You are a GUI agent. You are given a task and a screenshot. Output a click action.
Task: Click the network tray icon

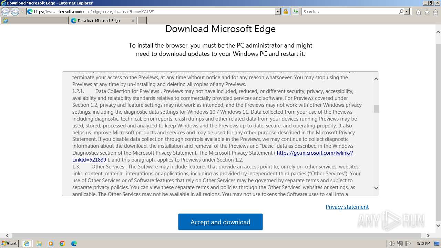[400, 244]
